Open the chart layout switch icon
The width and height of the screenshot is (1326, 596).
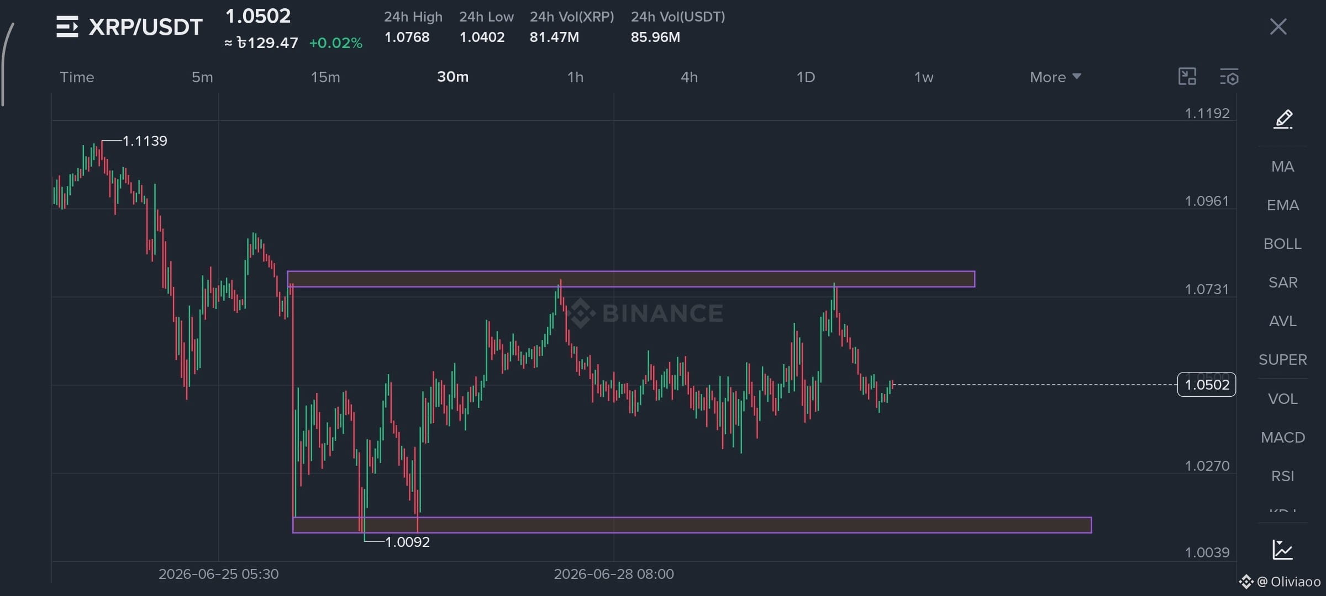click(x=1187, y=77)
